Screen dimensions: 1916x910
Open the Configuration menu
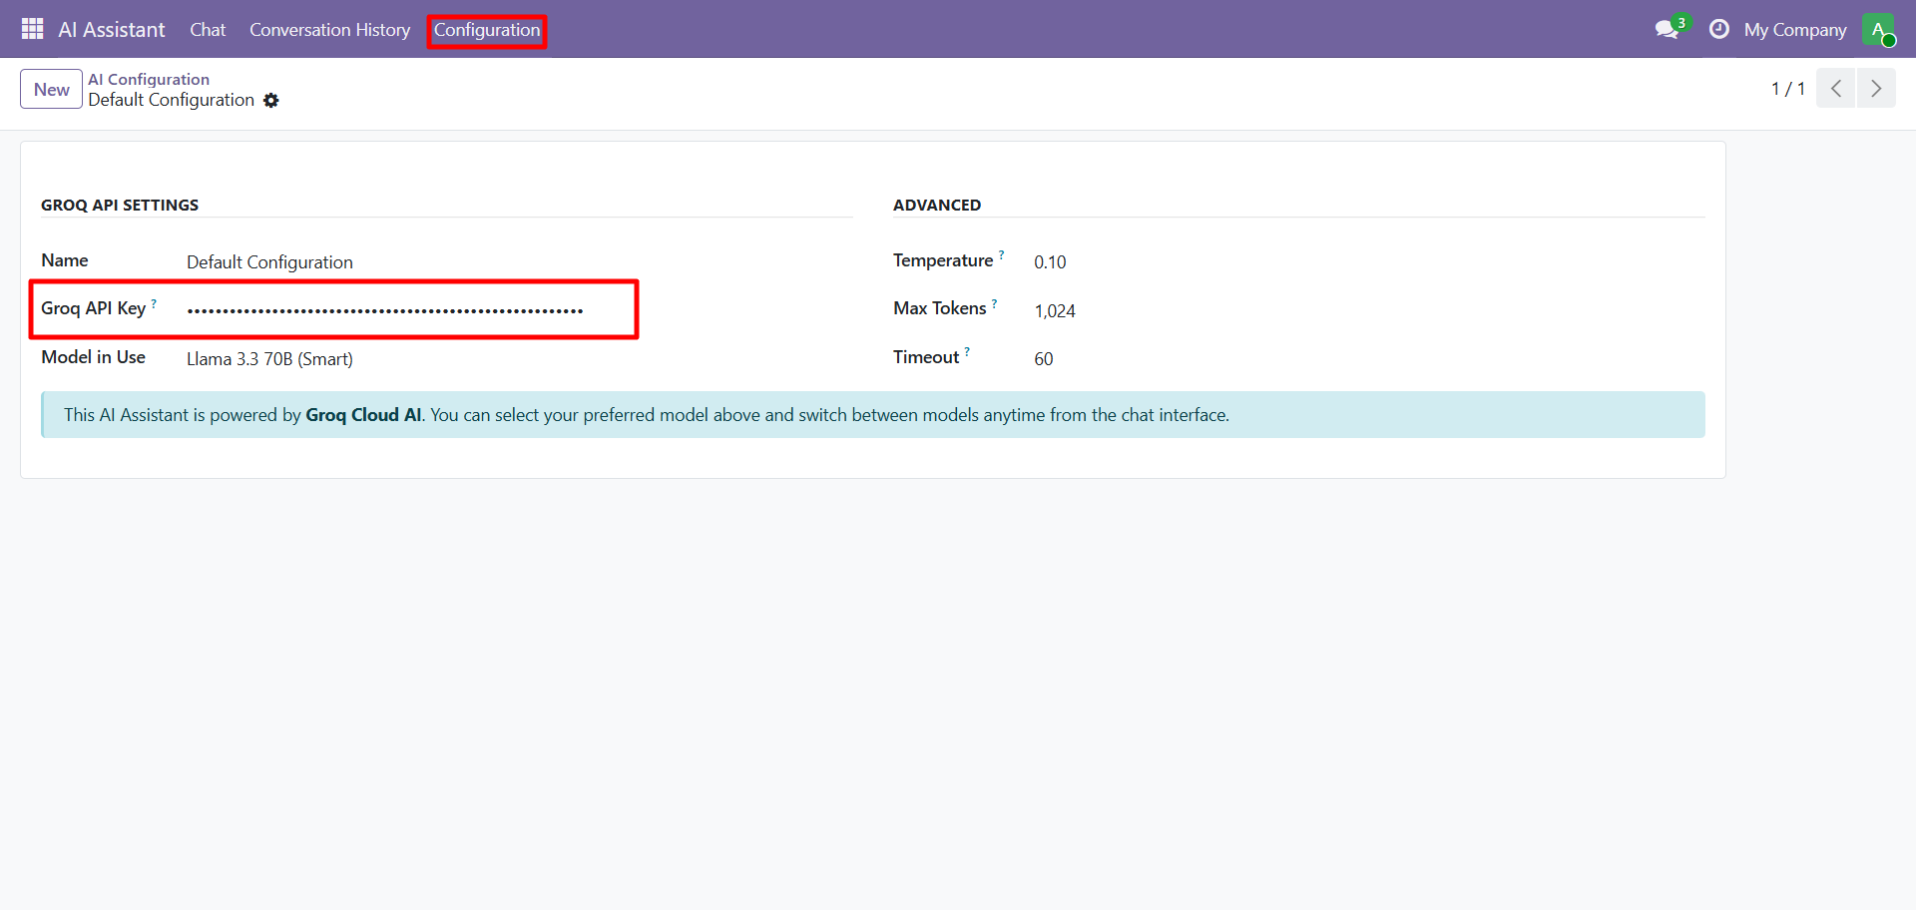point(486,30)
